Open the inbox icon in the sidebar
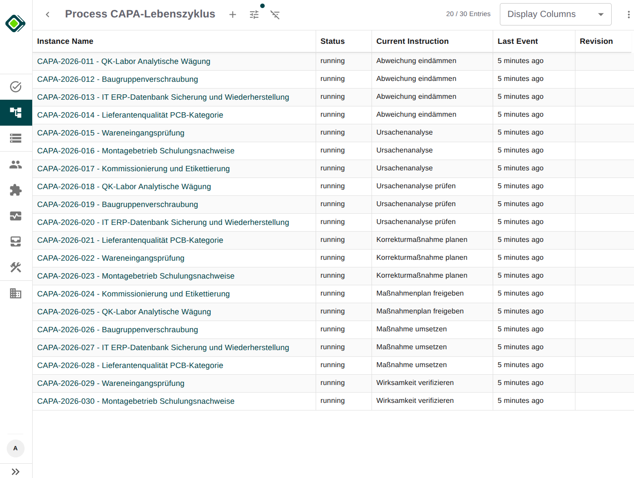634x478 pixels. tap(16, 241)
